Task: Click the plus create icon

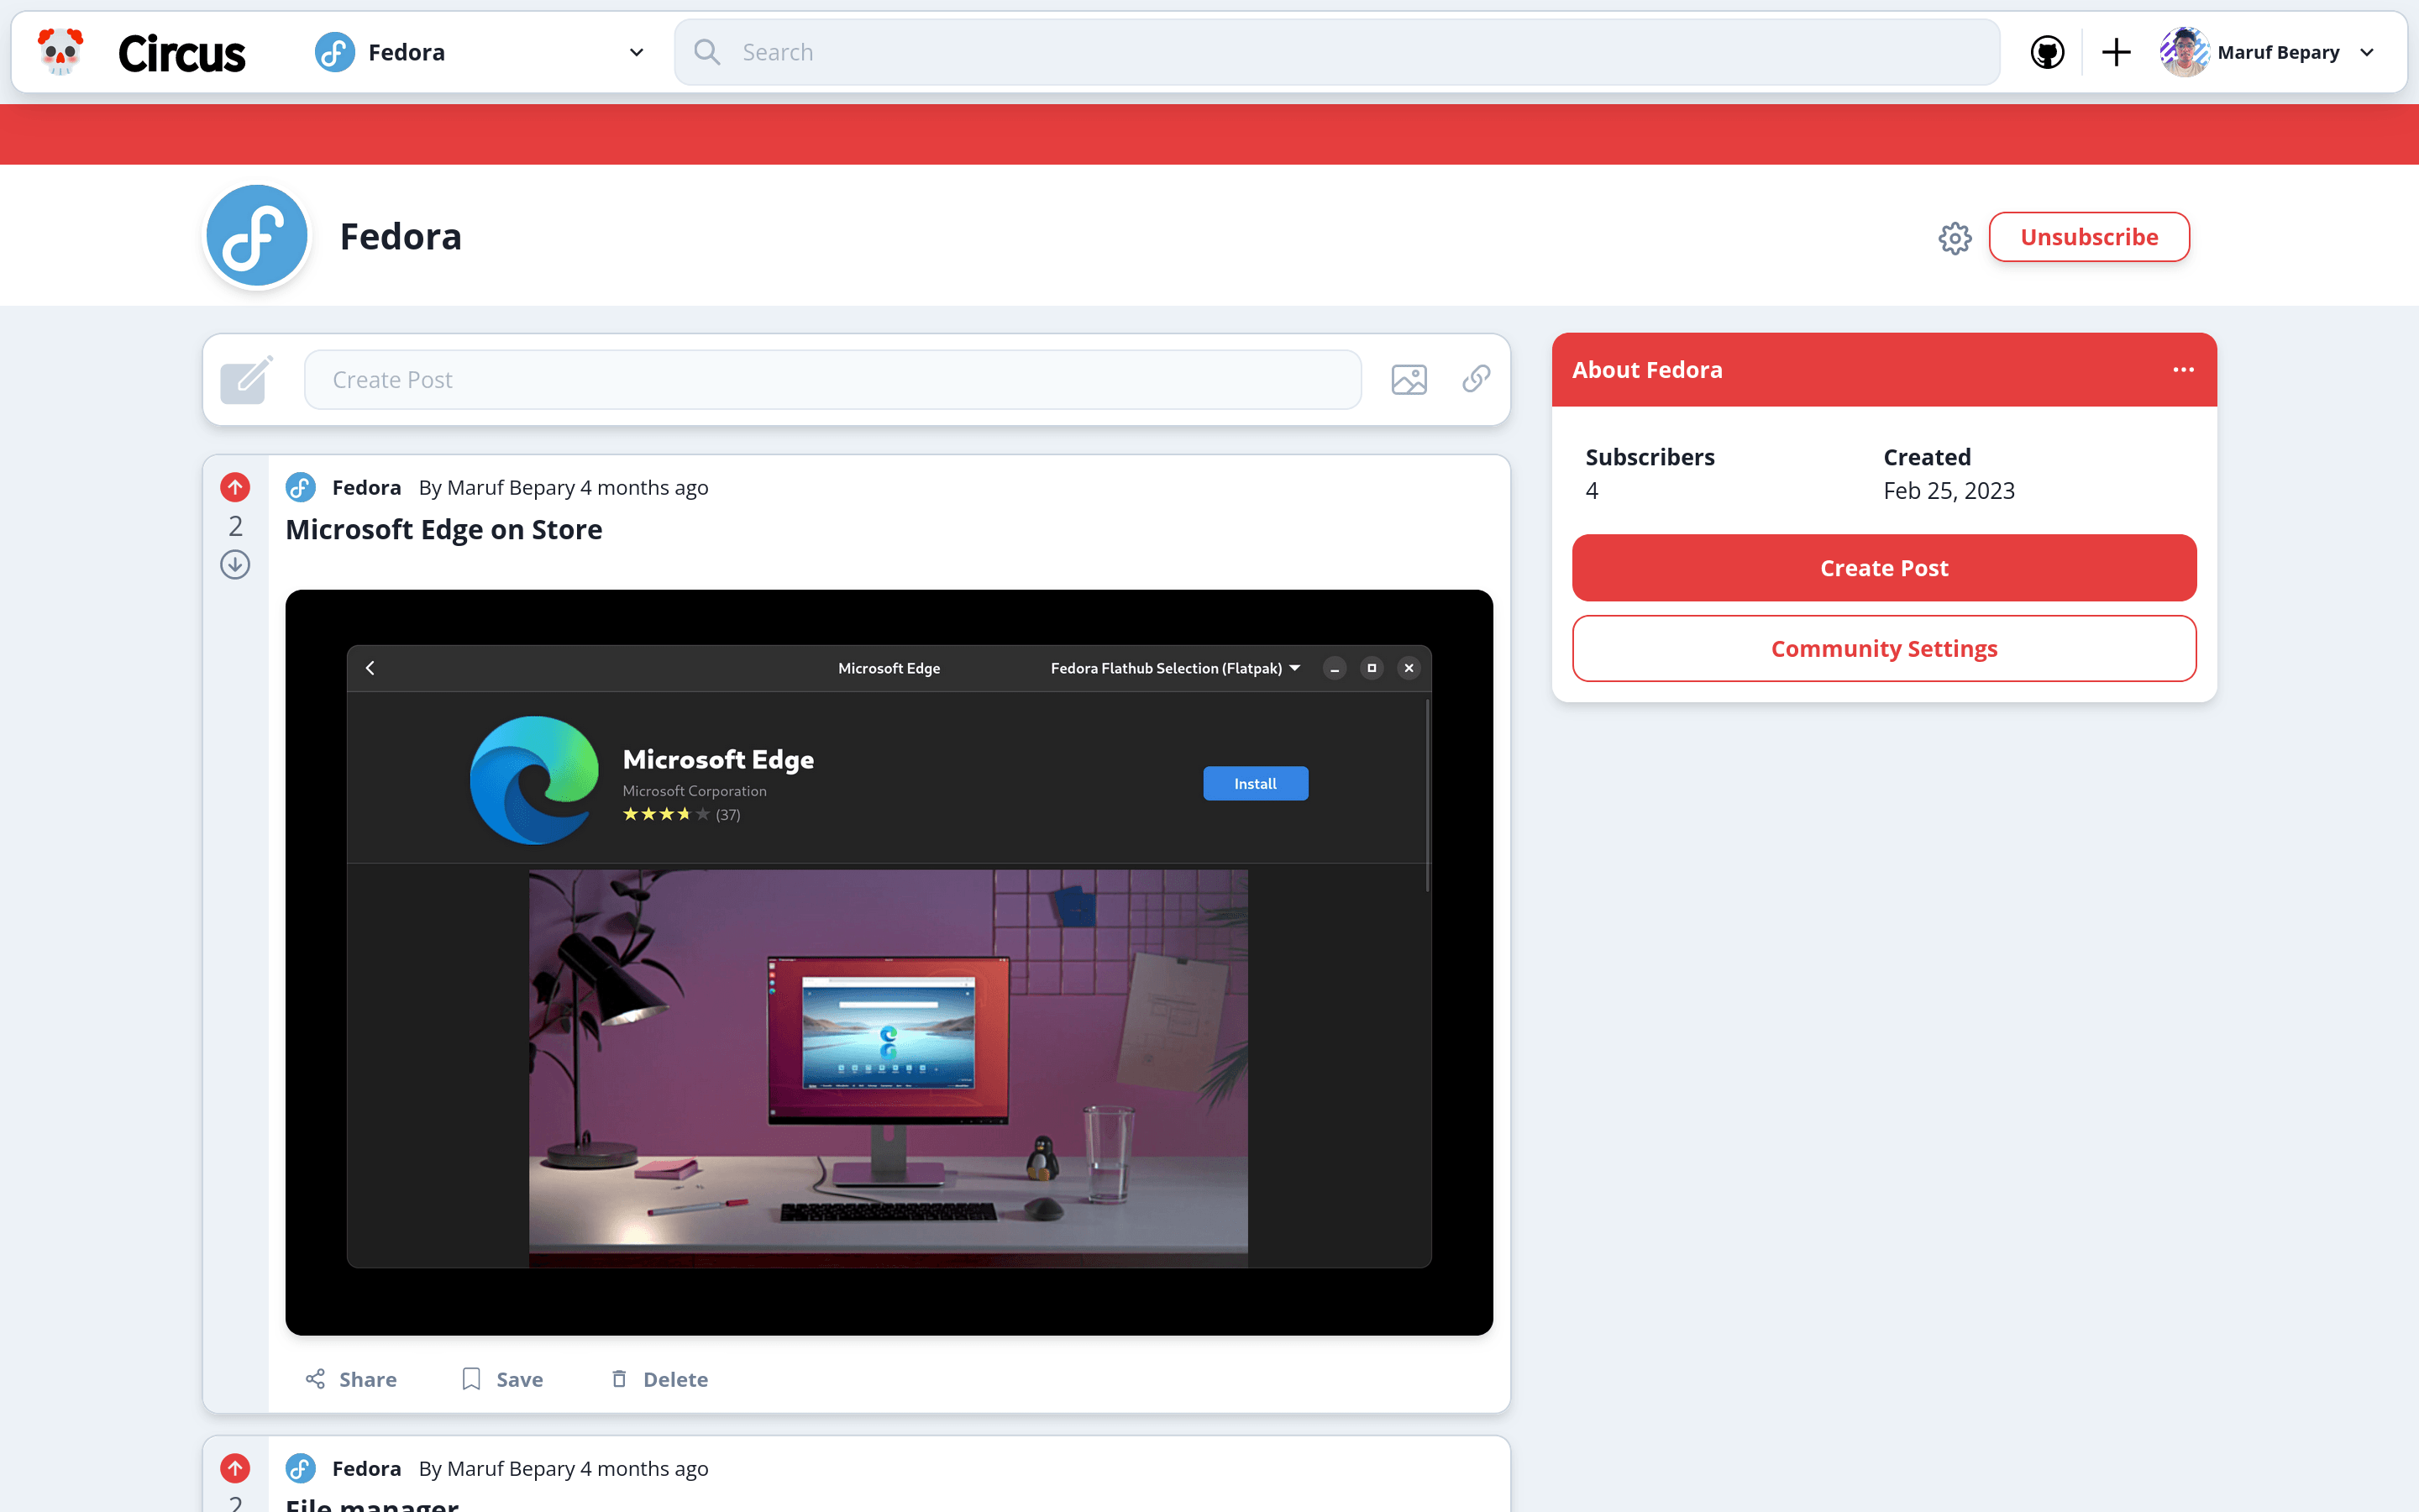Action: (2116, 52)
